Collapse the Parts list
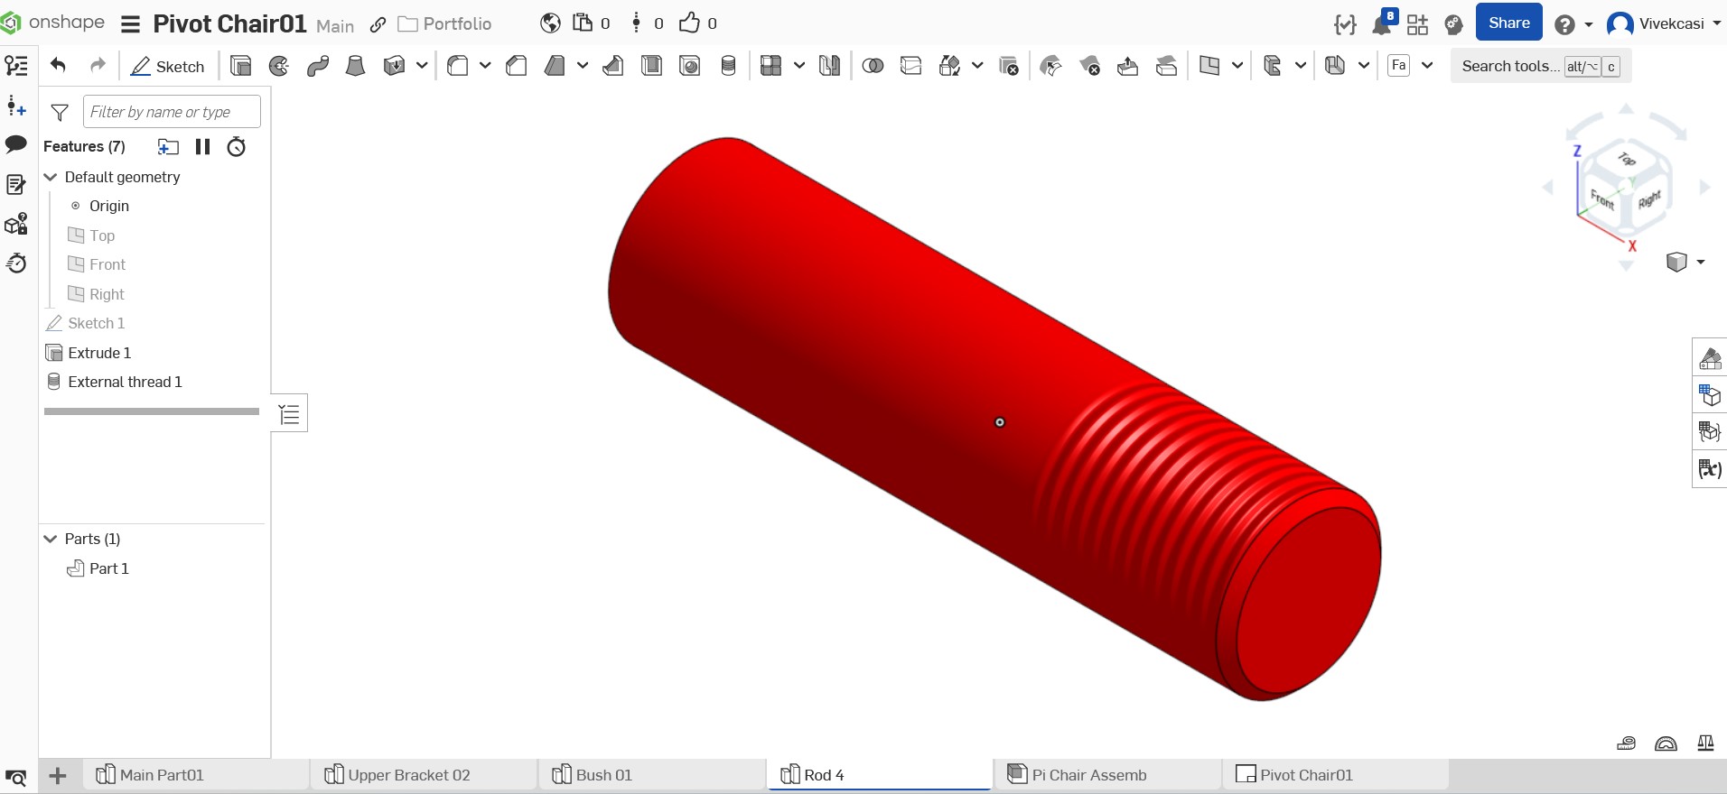Image resolution: width=1727 pixels, height=794 pixels. [x=51, y=539]
